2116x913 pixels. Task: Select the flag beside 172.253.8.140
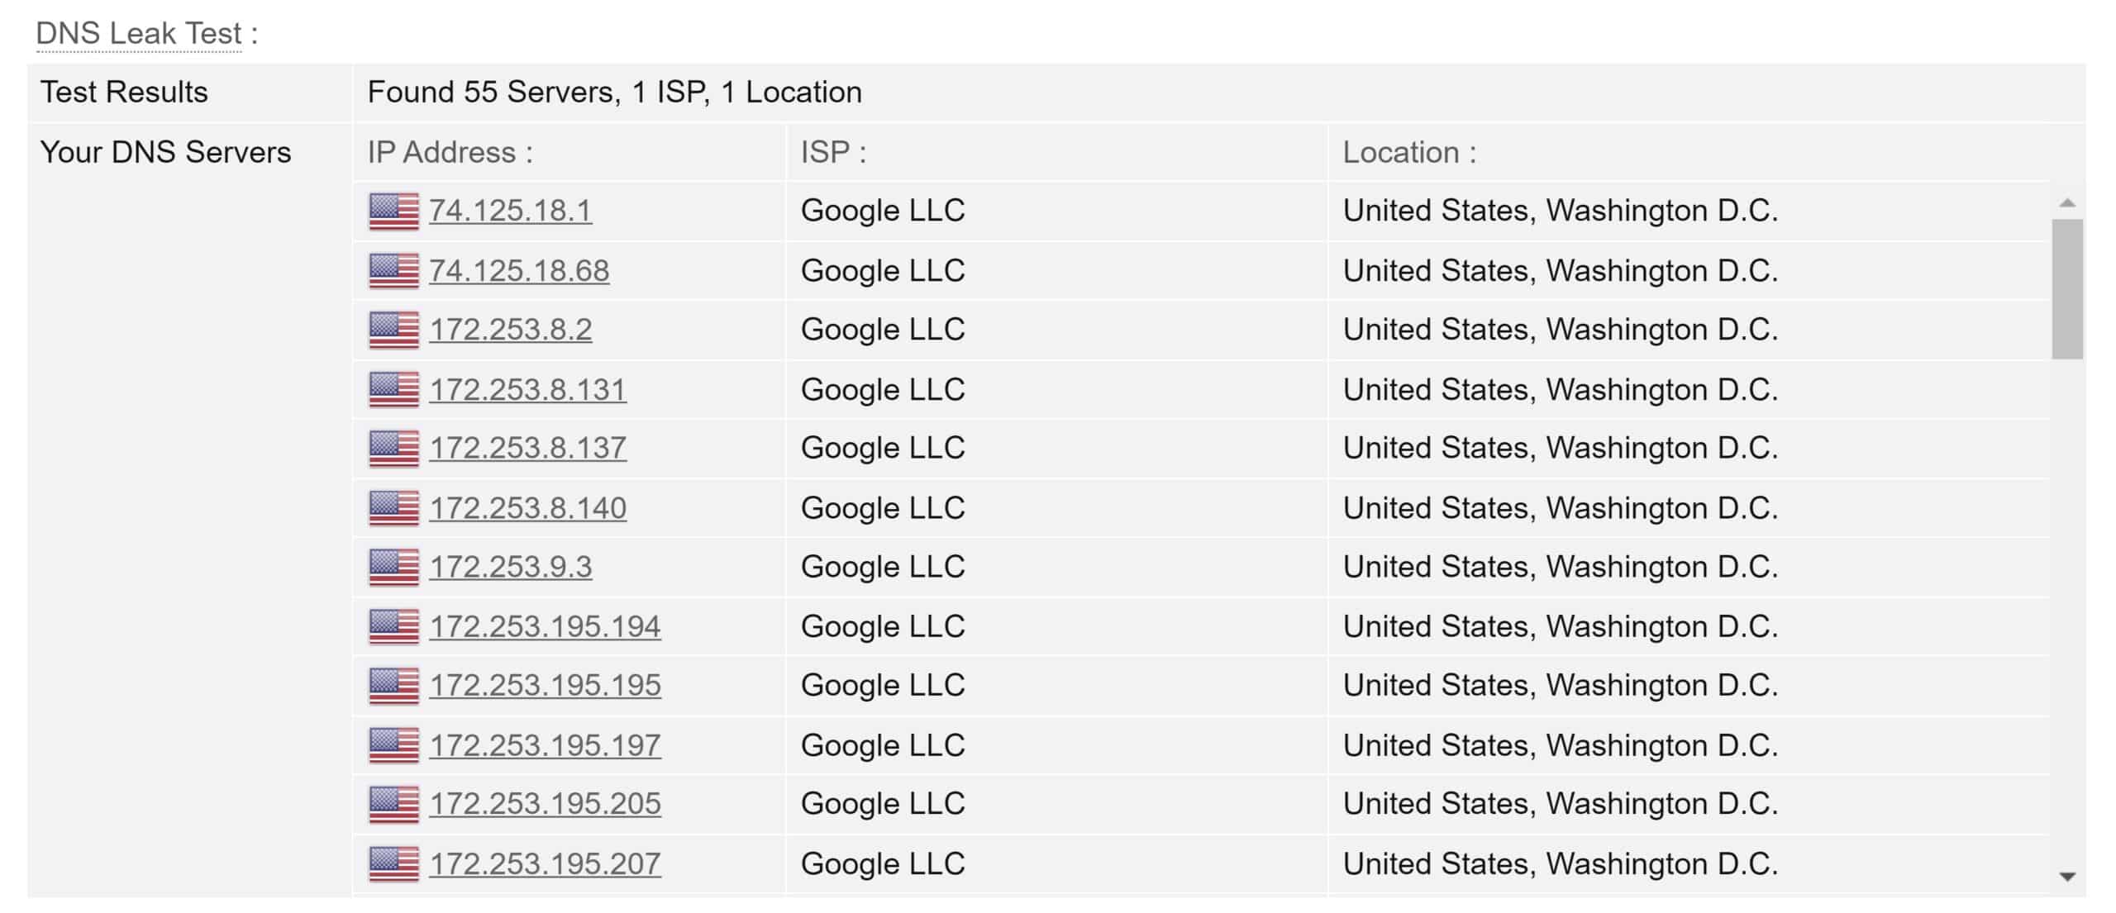(393, 508)
